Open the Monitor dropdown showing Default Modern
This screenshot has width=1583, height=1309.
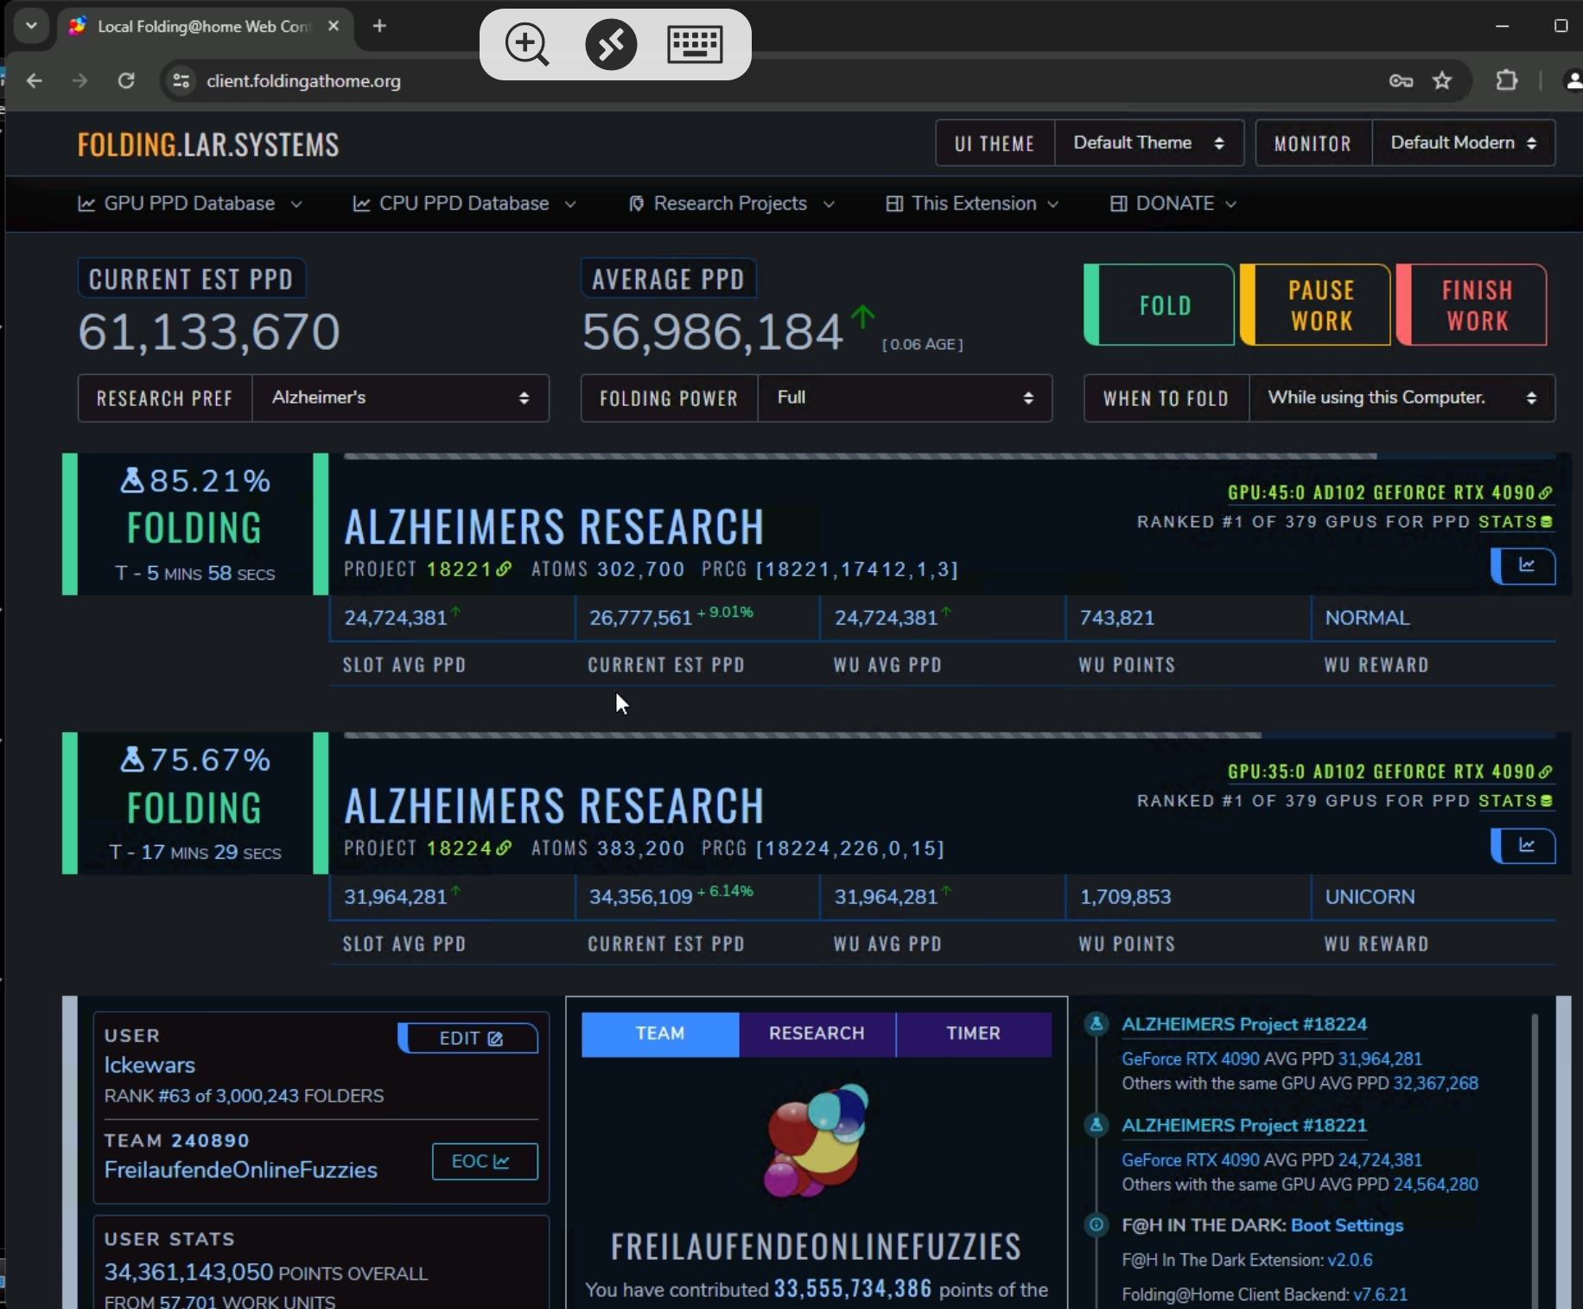click(1464, 143)
